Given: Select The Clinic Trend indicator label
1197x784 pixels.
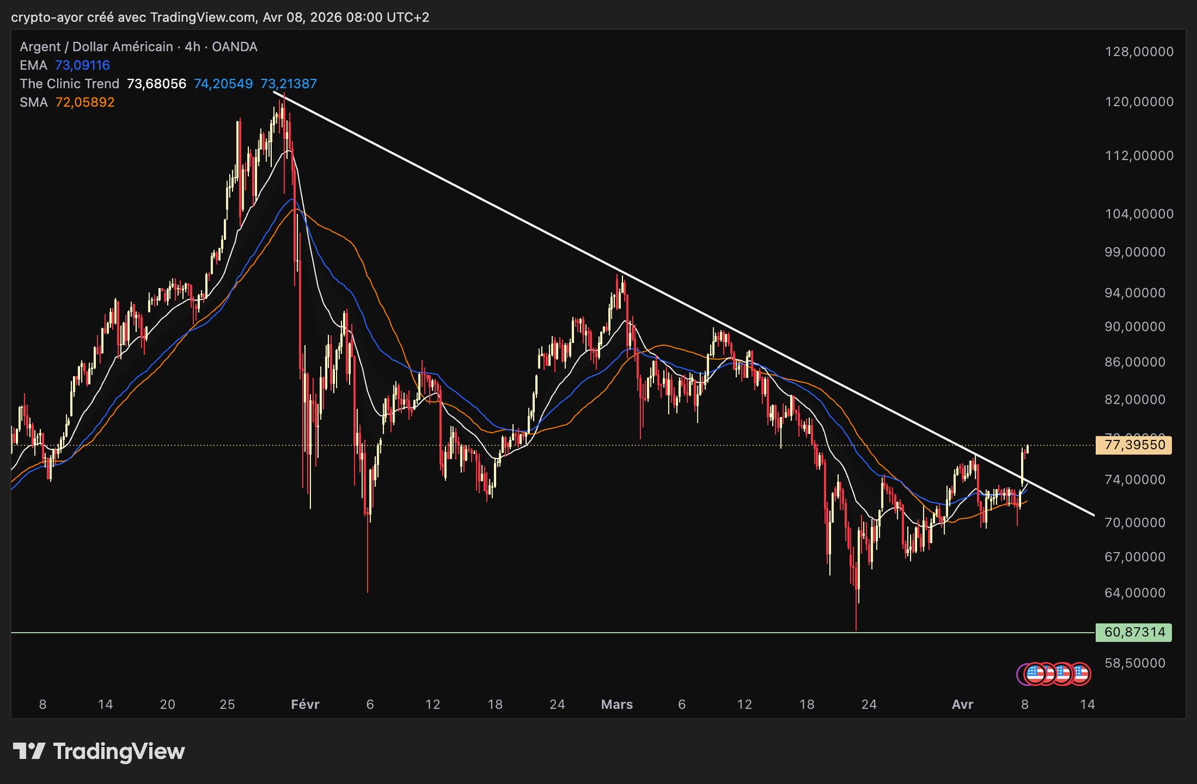Looking at the screenshot, I should [x=69, y=84].
